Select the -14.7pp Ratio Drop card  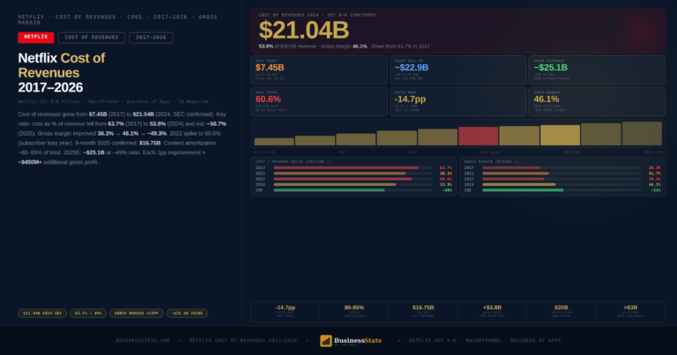458,102
